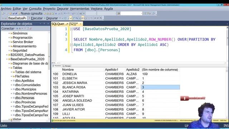Collapse the USE statement outline region
The width and height of the screenshot is (229, 129).
point(72,29)
